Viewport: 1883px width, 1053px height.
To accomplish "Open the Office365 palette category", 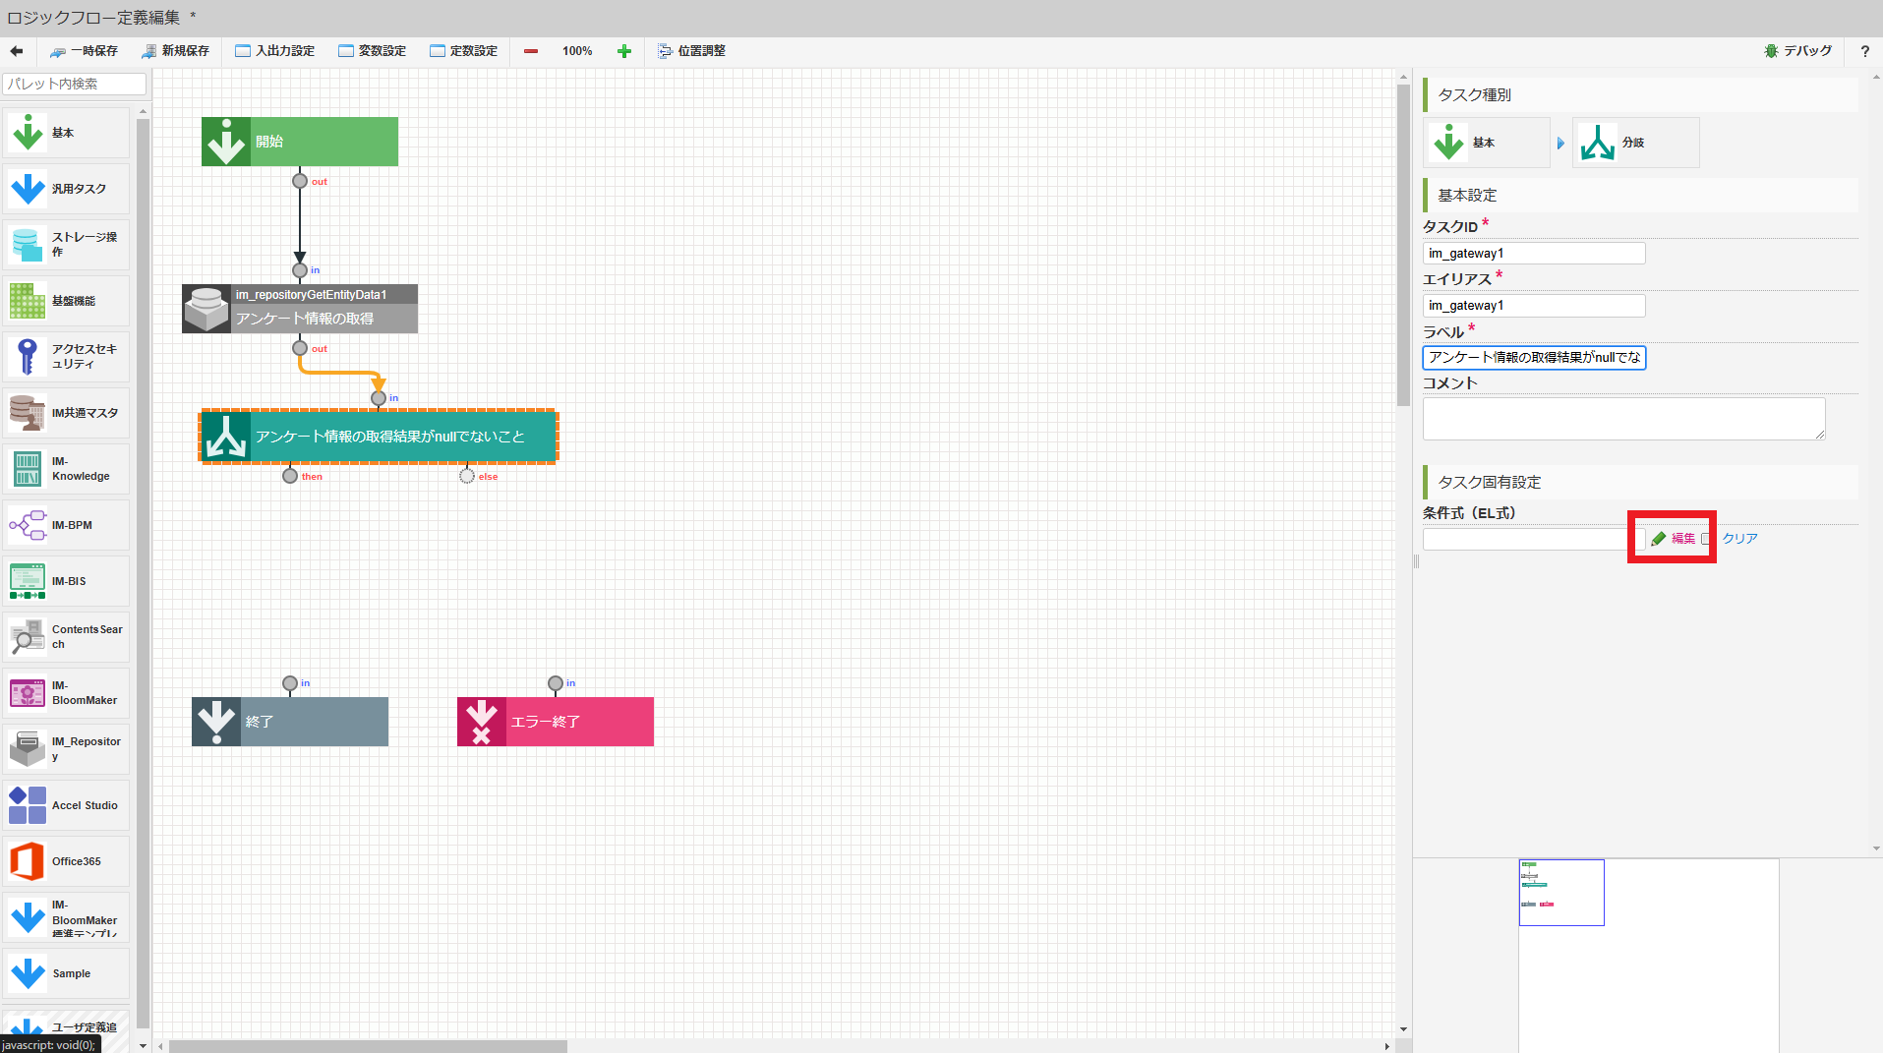I will tap(66, 860).
